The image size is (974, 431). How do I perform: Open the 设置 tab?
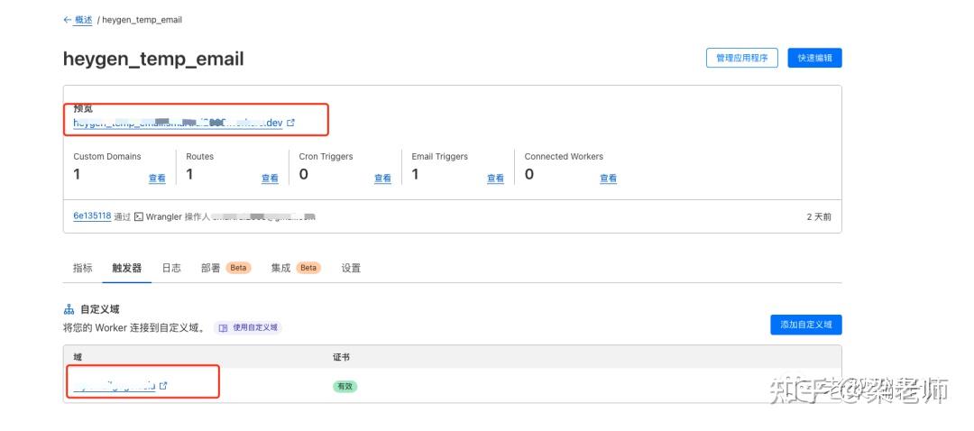pos(351,268)
